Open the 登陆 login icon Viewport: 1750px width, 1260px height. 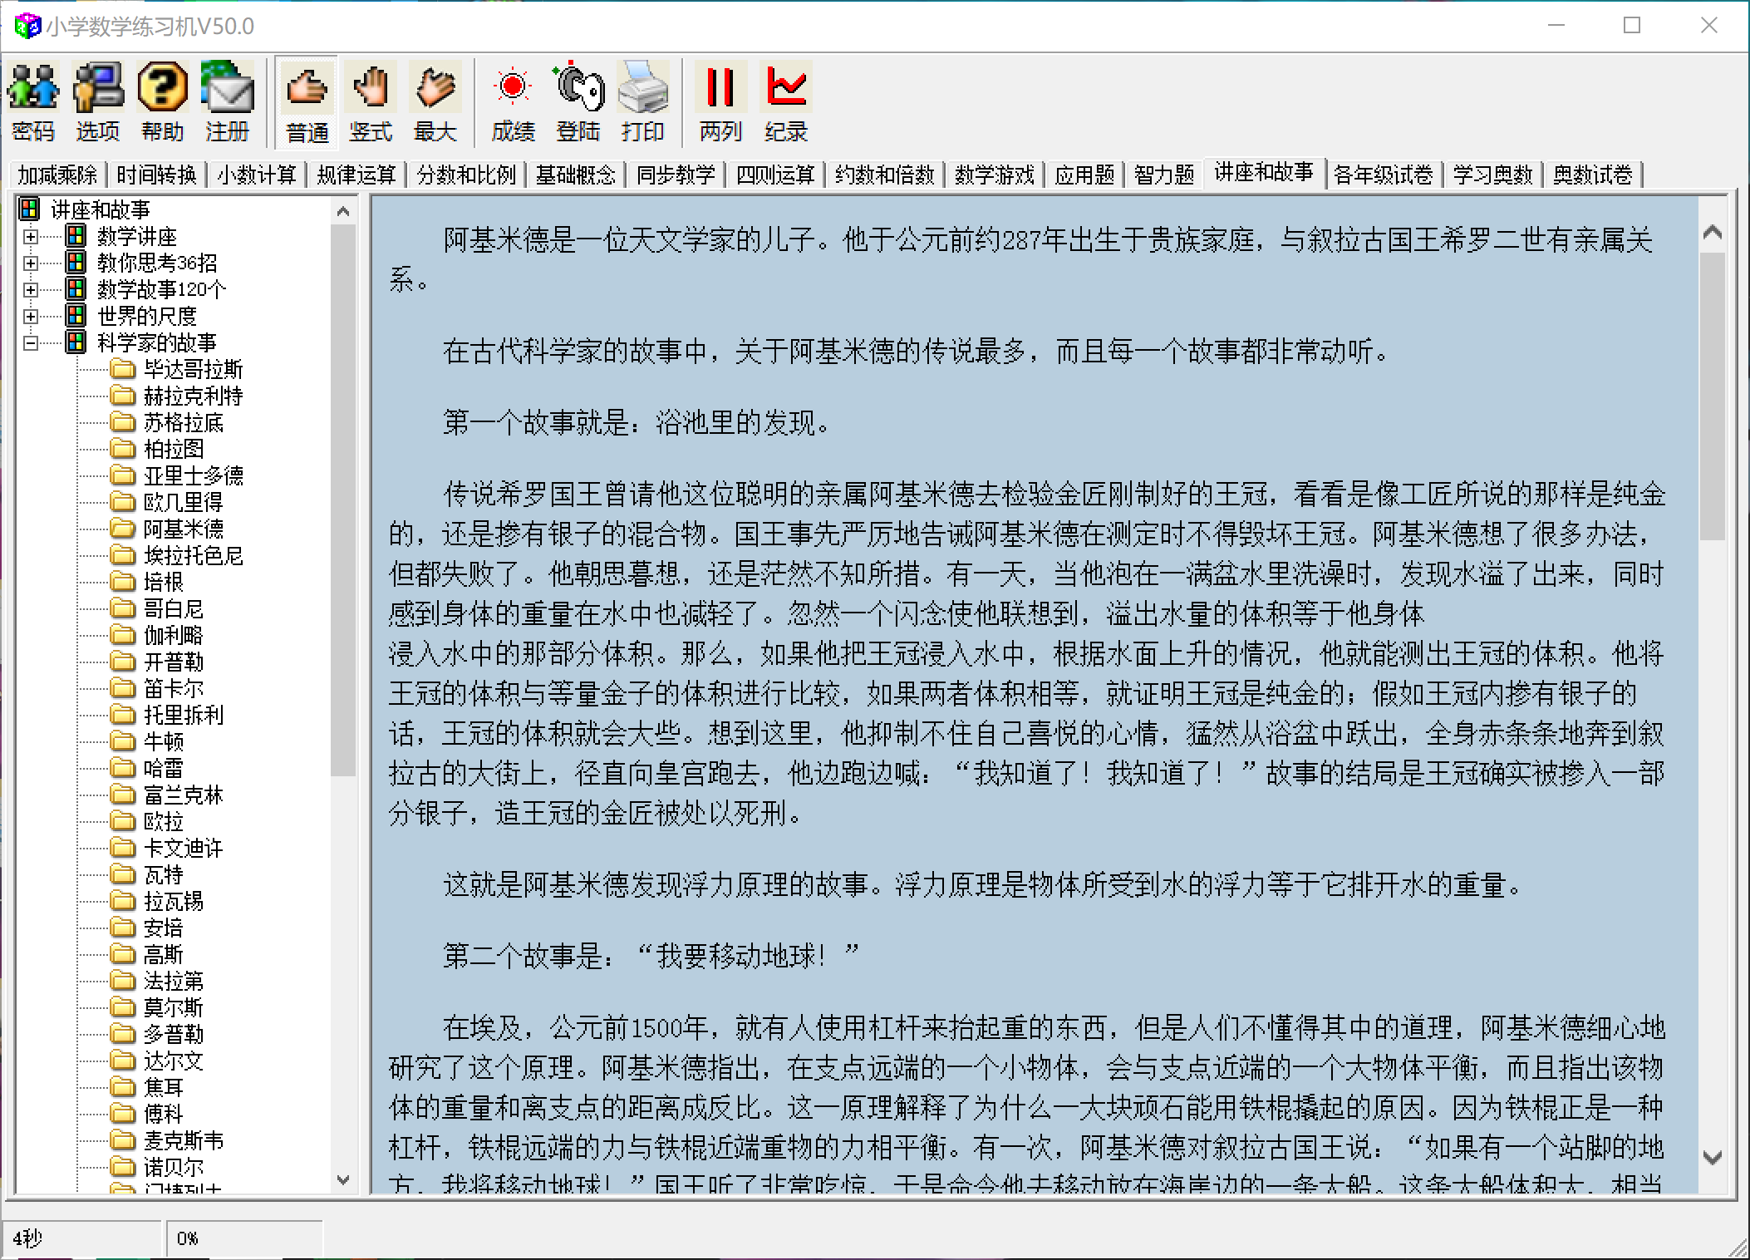point(578,102)
